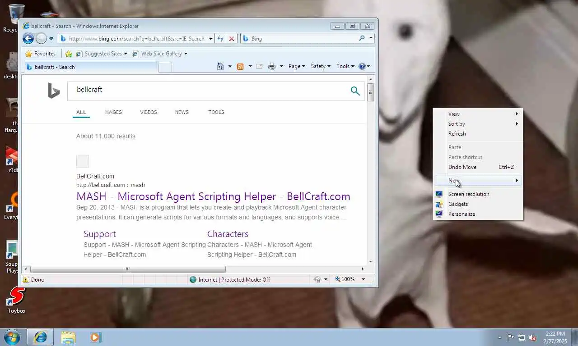This screenshot has height=346, width=578.
Task: Refresh the page with the refresh icon
Action: pyautogui.click(x=220, y=39)
